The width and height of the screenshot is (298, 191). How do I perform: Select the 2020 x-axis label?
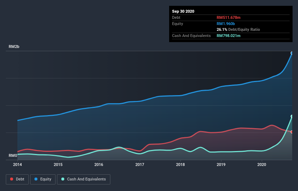pos(261,164)
